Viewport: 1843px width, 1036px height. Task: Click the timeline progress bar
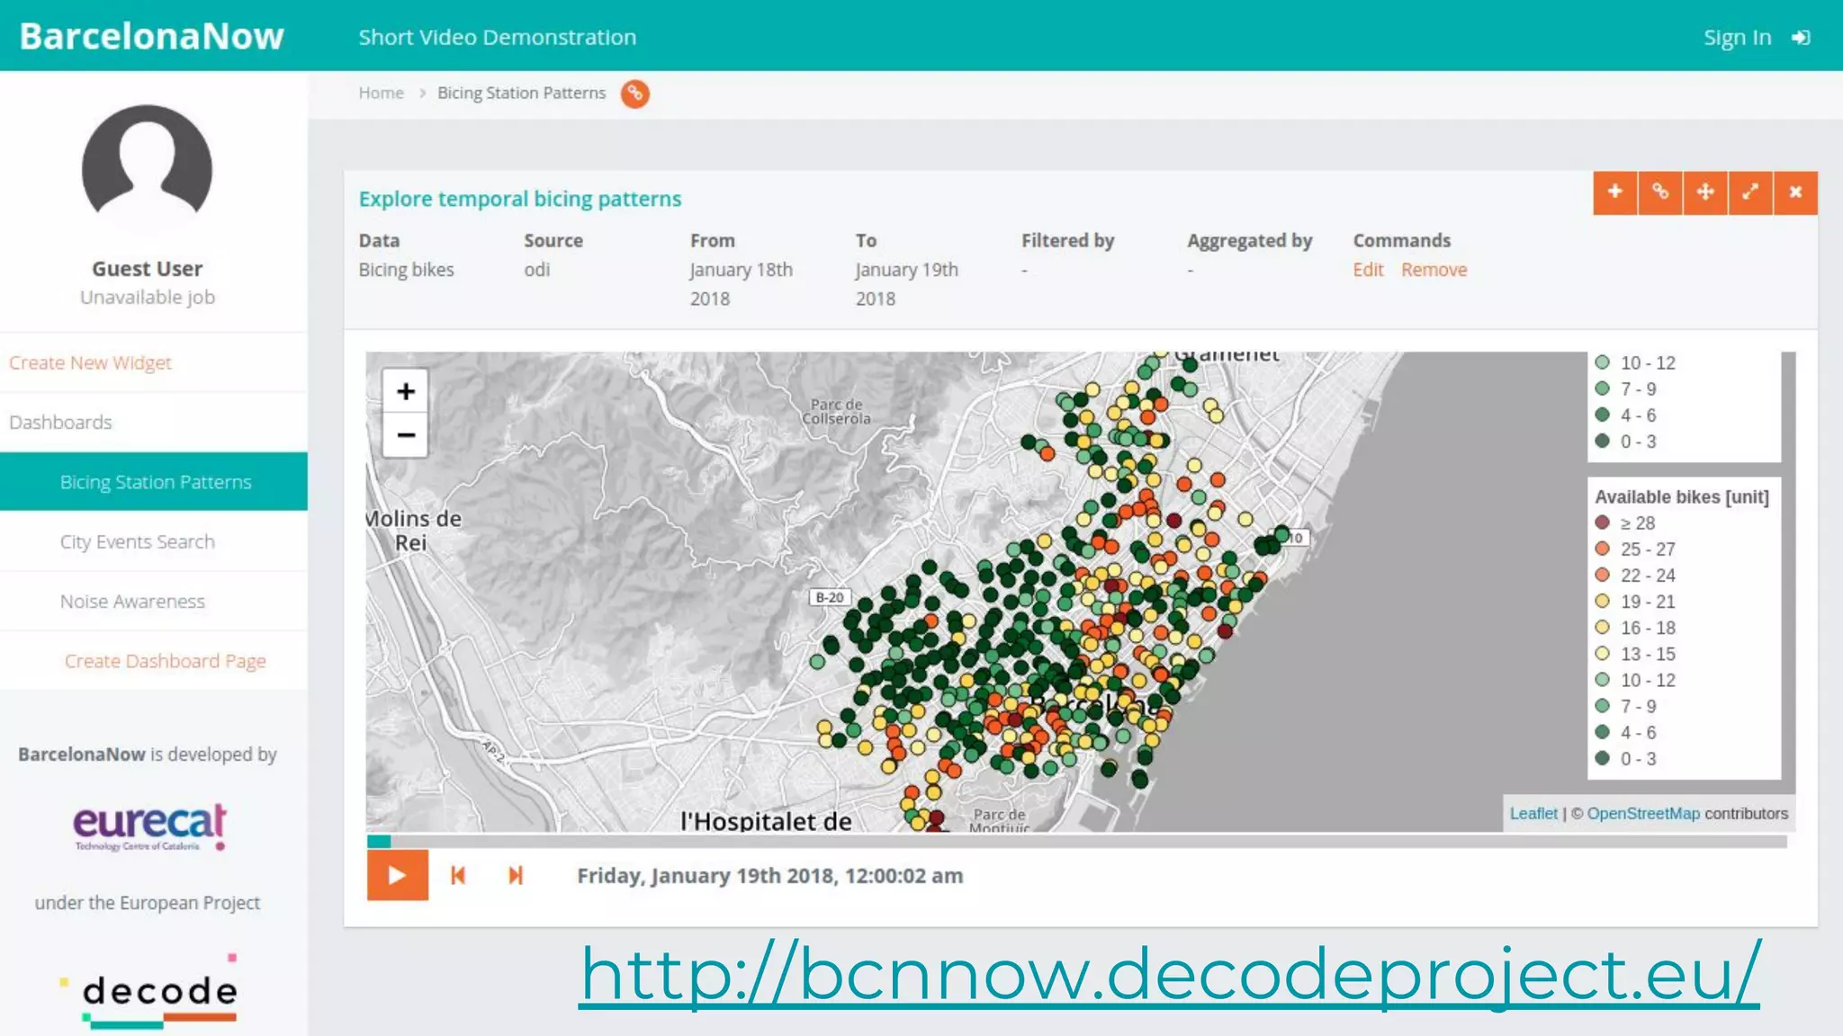tap(1076, 842)
